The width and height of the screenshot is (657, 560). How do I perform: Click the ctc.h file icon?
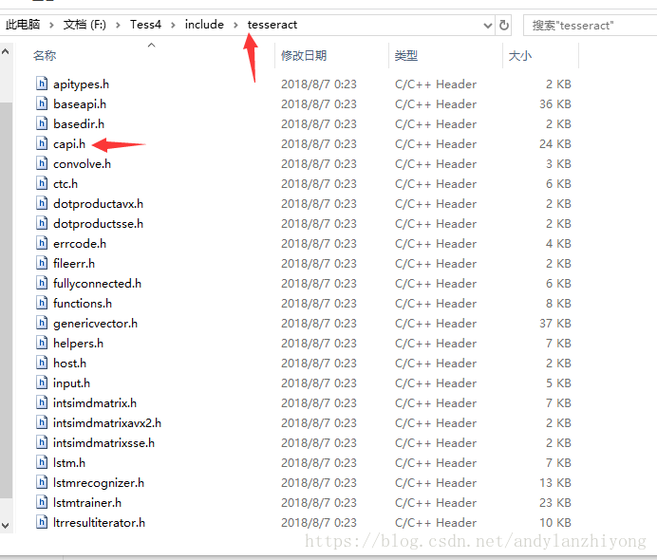click(42, 183)
